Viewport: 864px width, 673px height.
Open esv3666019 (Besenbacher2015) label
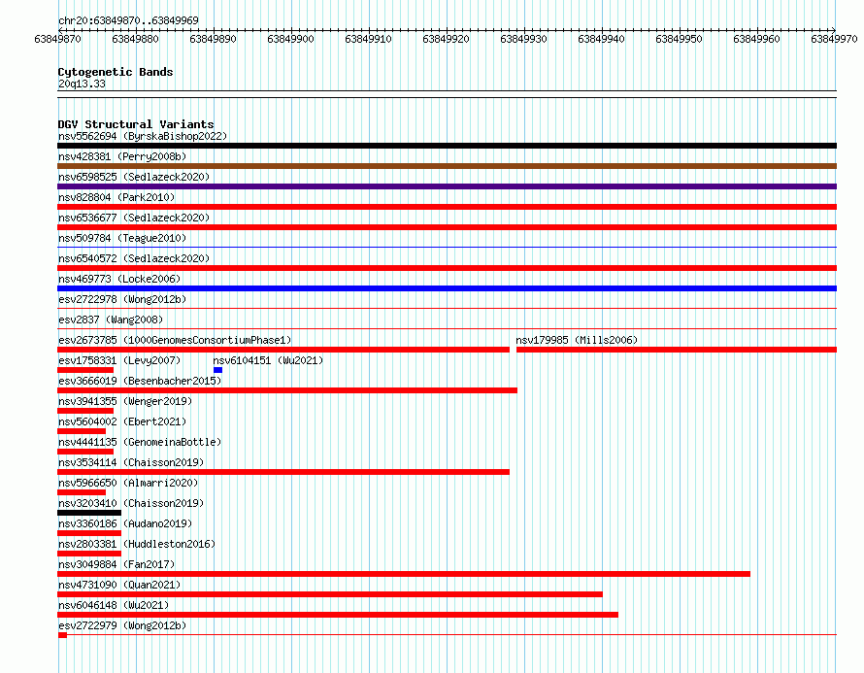140,381
